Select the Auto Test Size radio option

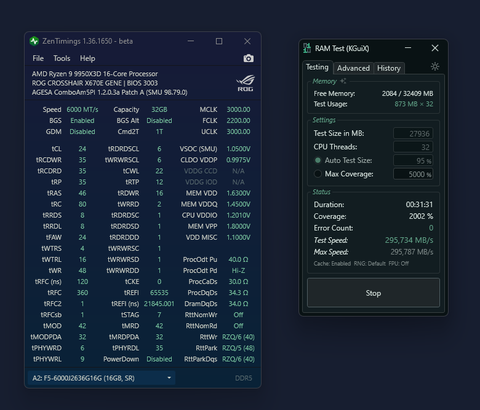point(318,160)
